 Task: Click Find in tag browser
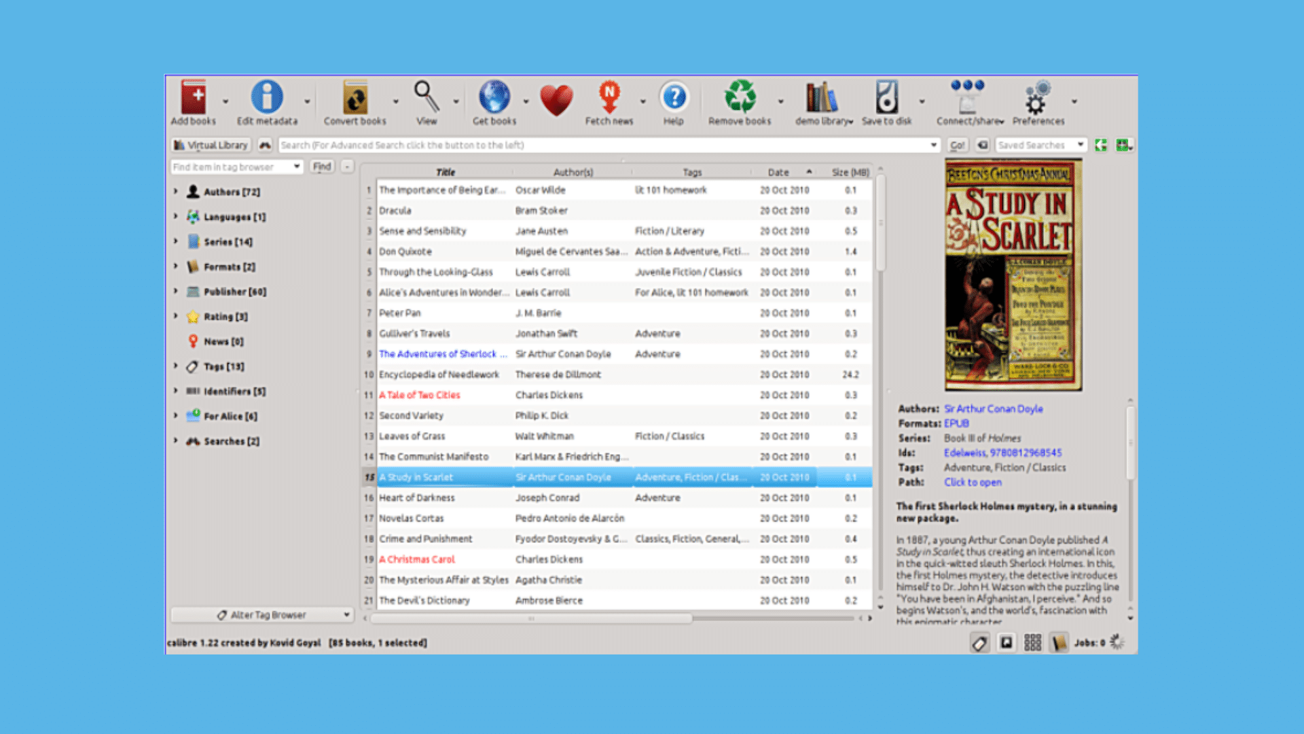[322, 167]
